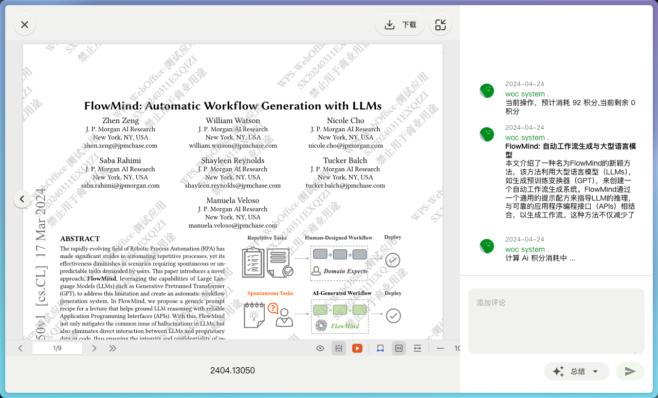The width and height of the screenshot is (658, 398).
Task: Click the paper title FlowMind: Automatic Workflow Generation
Action: click(233, 106)
